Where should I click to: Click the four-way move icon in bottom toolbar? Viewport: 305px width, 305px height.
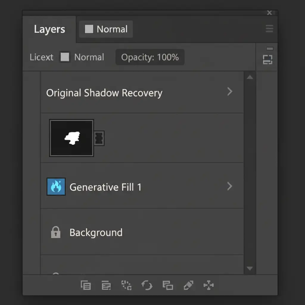tap(208, 285)
